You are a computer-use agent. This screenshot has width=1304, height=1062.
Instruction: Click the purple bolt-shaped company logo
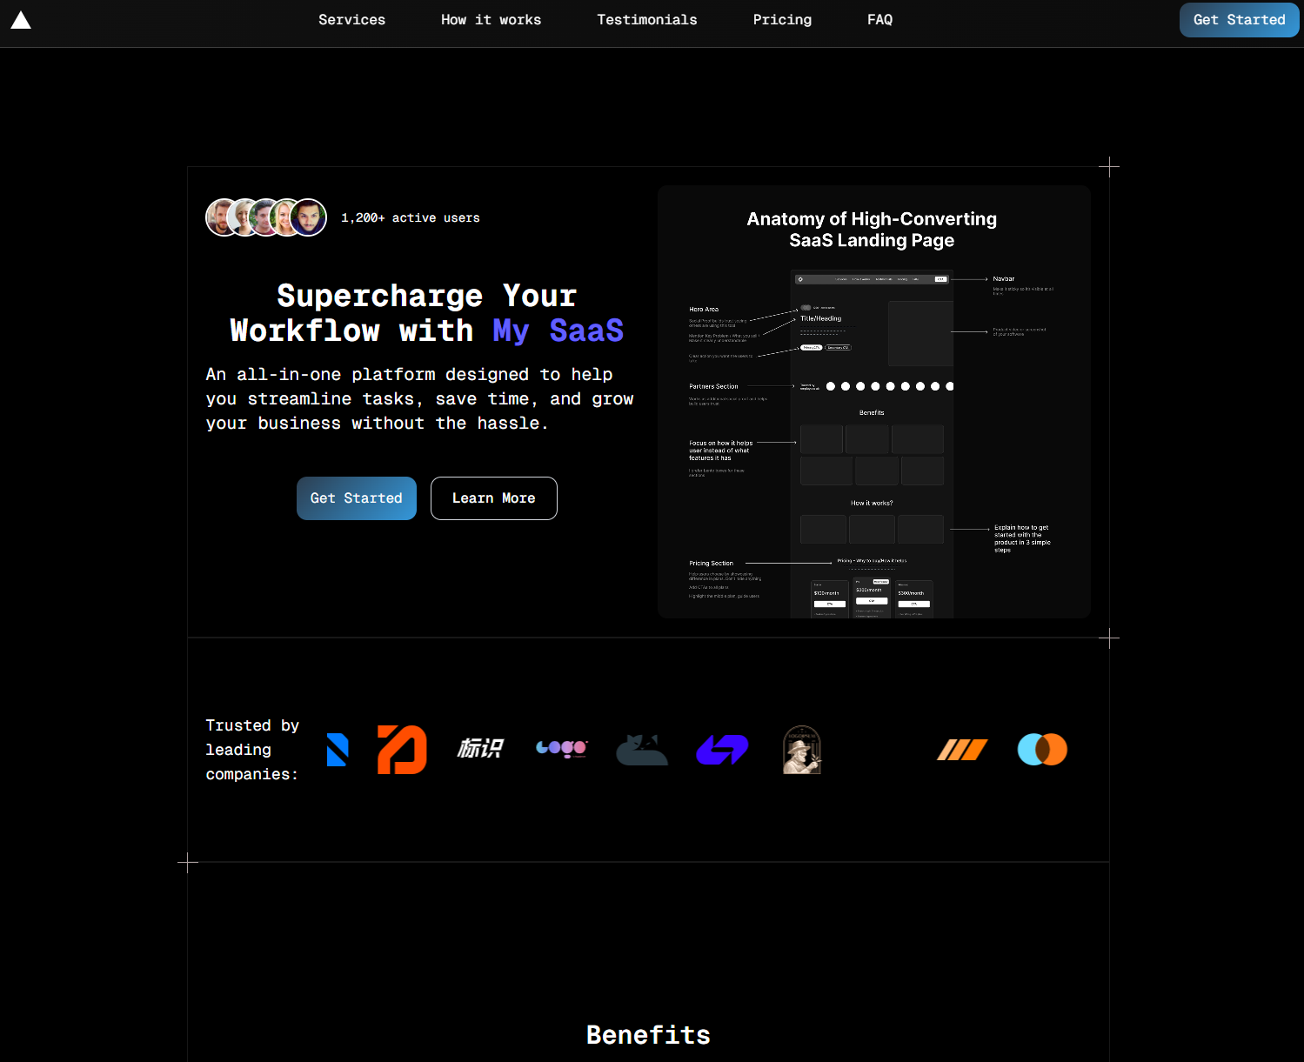pyautogui.click(x=722, y=750)
